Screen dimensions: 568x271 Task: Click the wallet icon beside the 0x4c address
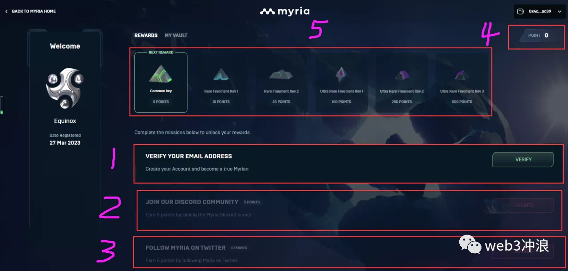pos(521,12)
